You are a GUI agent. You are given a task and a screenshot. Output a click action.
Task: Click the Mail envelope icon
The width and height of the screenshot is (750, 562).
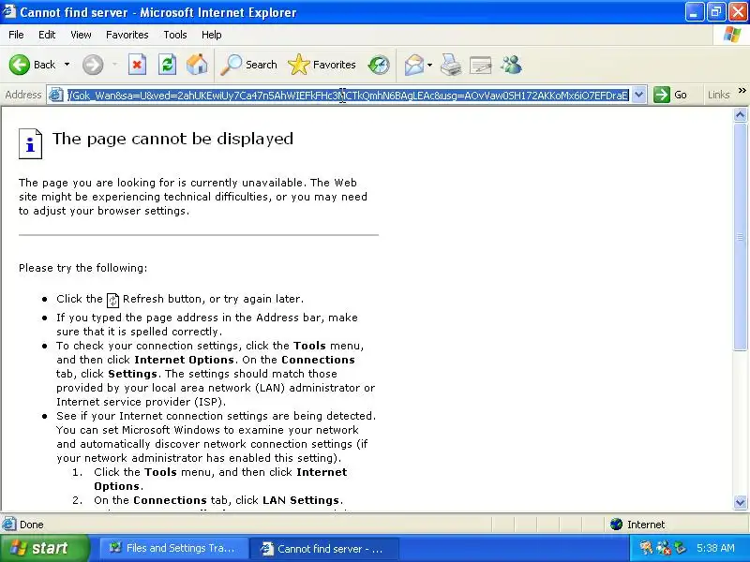(414, 65)
